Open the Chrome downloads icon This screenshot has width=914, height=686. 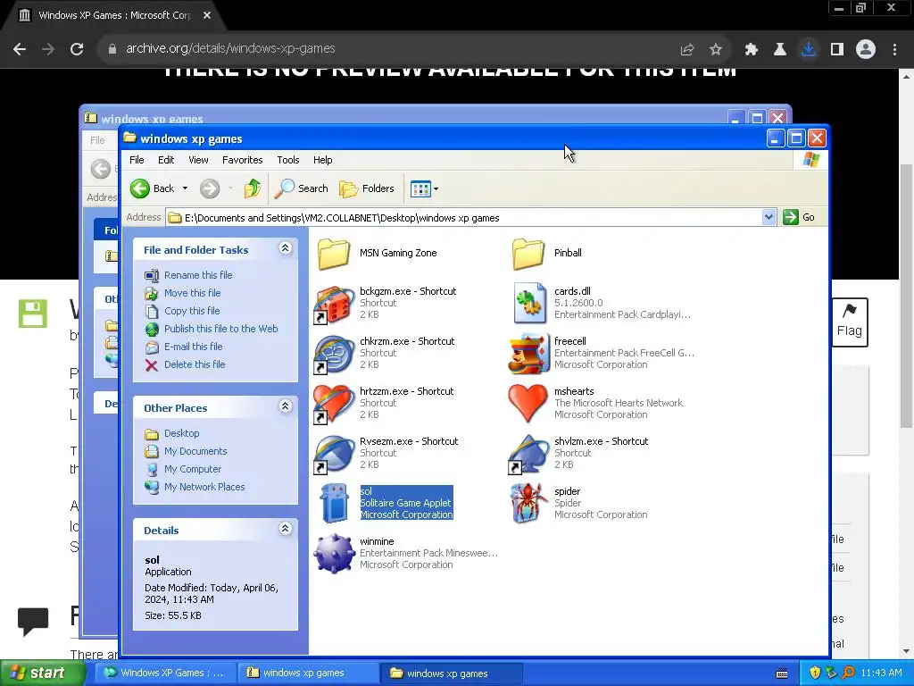[809, 49]
